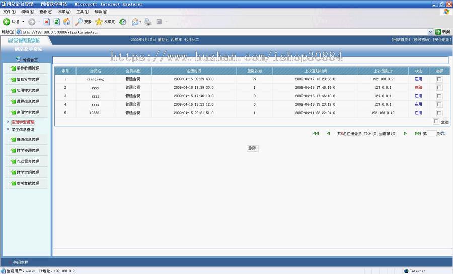Image resolution: width=453 pixels, height=274 pixels.
Task: Refresh the page using green arrows icon
Action: [x=57, y=22]
